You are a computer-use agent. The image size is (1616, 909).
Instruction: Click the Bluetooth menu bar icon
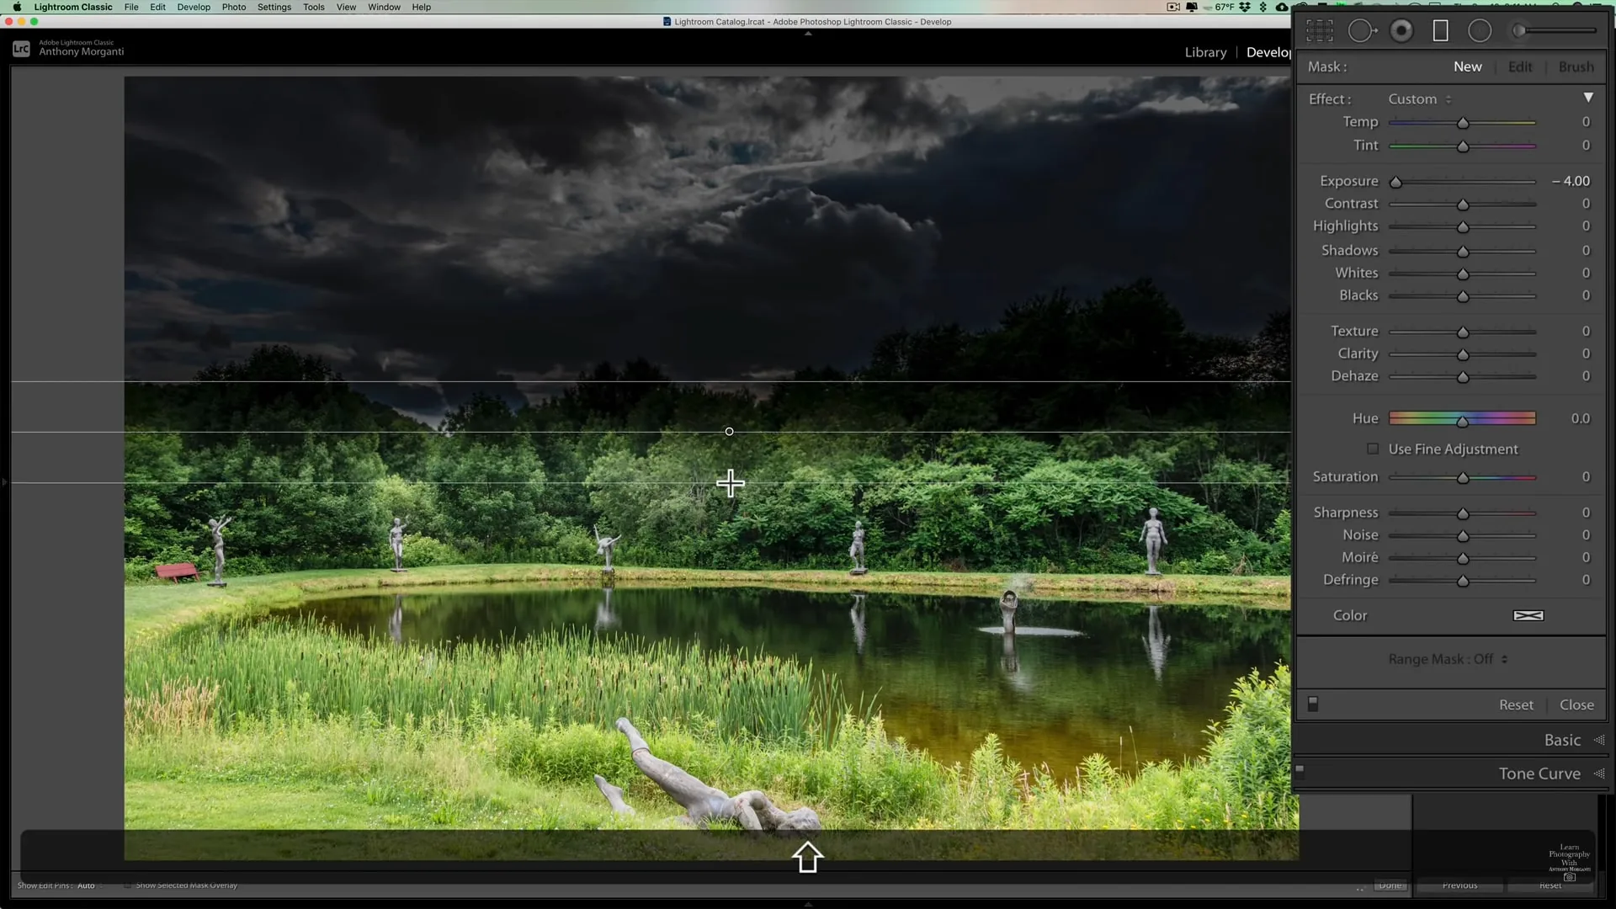click(x=1263, y=7)
